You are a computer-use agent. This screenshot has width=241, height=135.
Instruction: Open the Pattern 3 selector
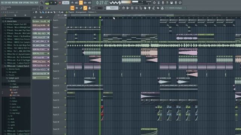(x=112, y=8)
